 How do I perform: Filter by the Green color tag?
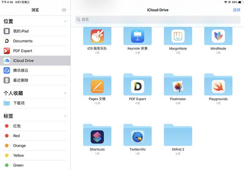point(35,165)
